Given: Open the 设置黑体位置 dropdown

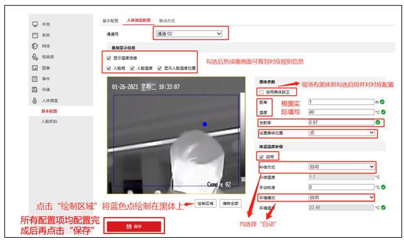Looking at the screenshot, I should (342, 133).
